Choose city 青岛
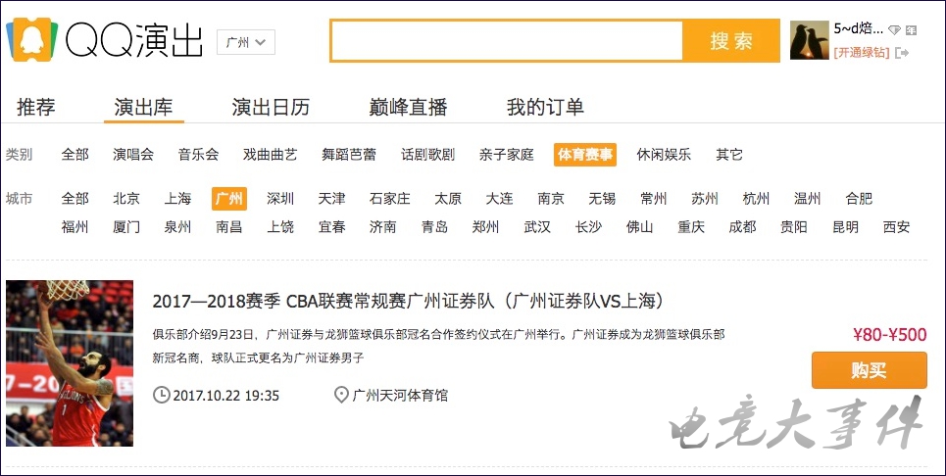Screen dimensions: 946x476 coord(434,227)
